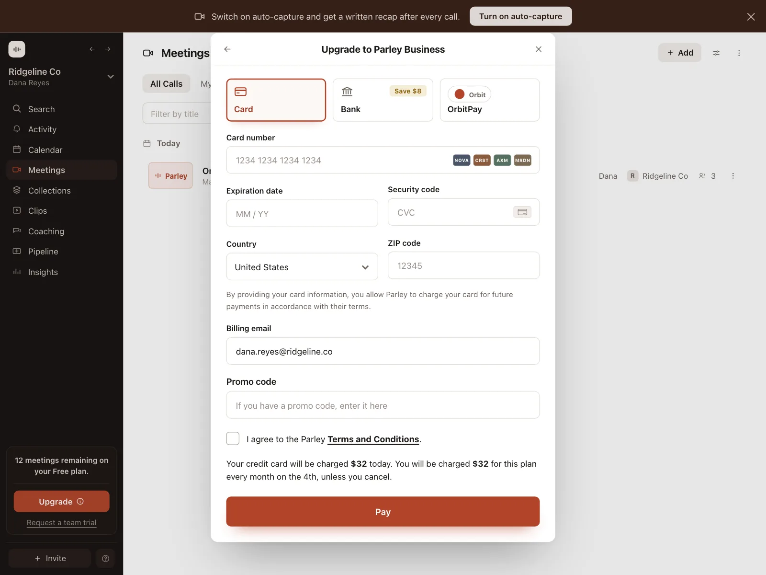Select the All Calls tab

point(166,84)
